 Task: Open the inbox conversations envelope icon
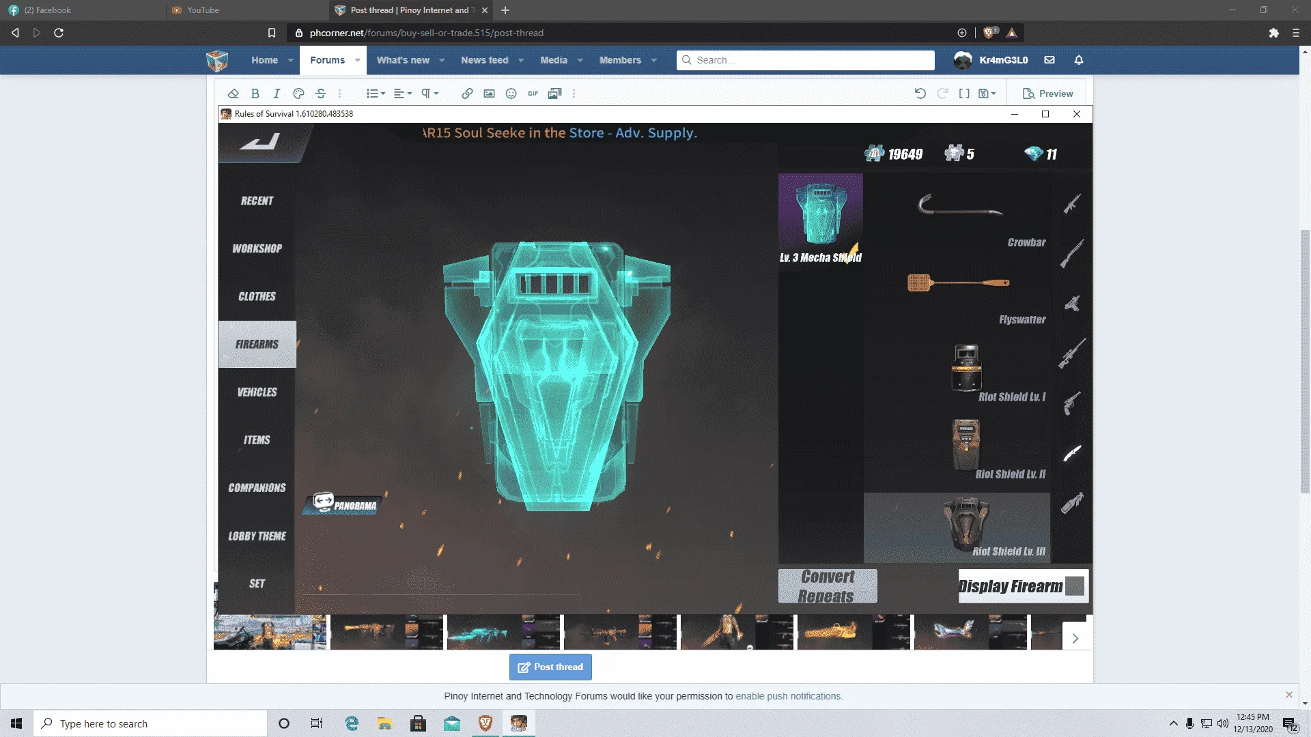coord(1049,60)
